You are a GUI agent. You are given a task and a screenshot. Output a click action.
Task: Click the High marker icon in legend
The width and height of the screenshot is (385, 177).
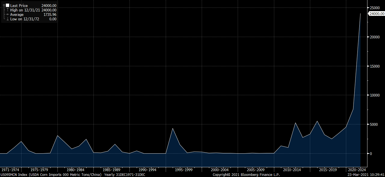[x=8, y=10]
